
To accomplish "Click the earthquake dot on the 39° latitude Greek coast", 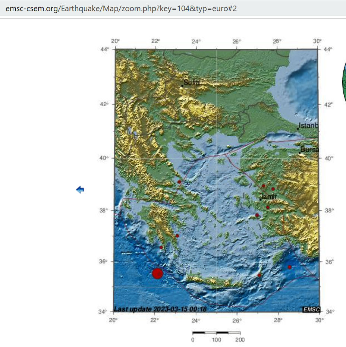I will click(179, 182).
